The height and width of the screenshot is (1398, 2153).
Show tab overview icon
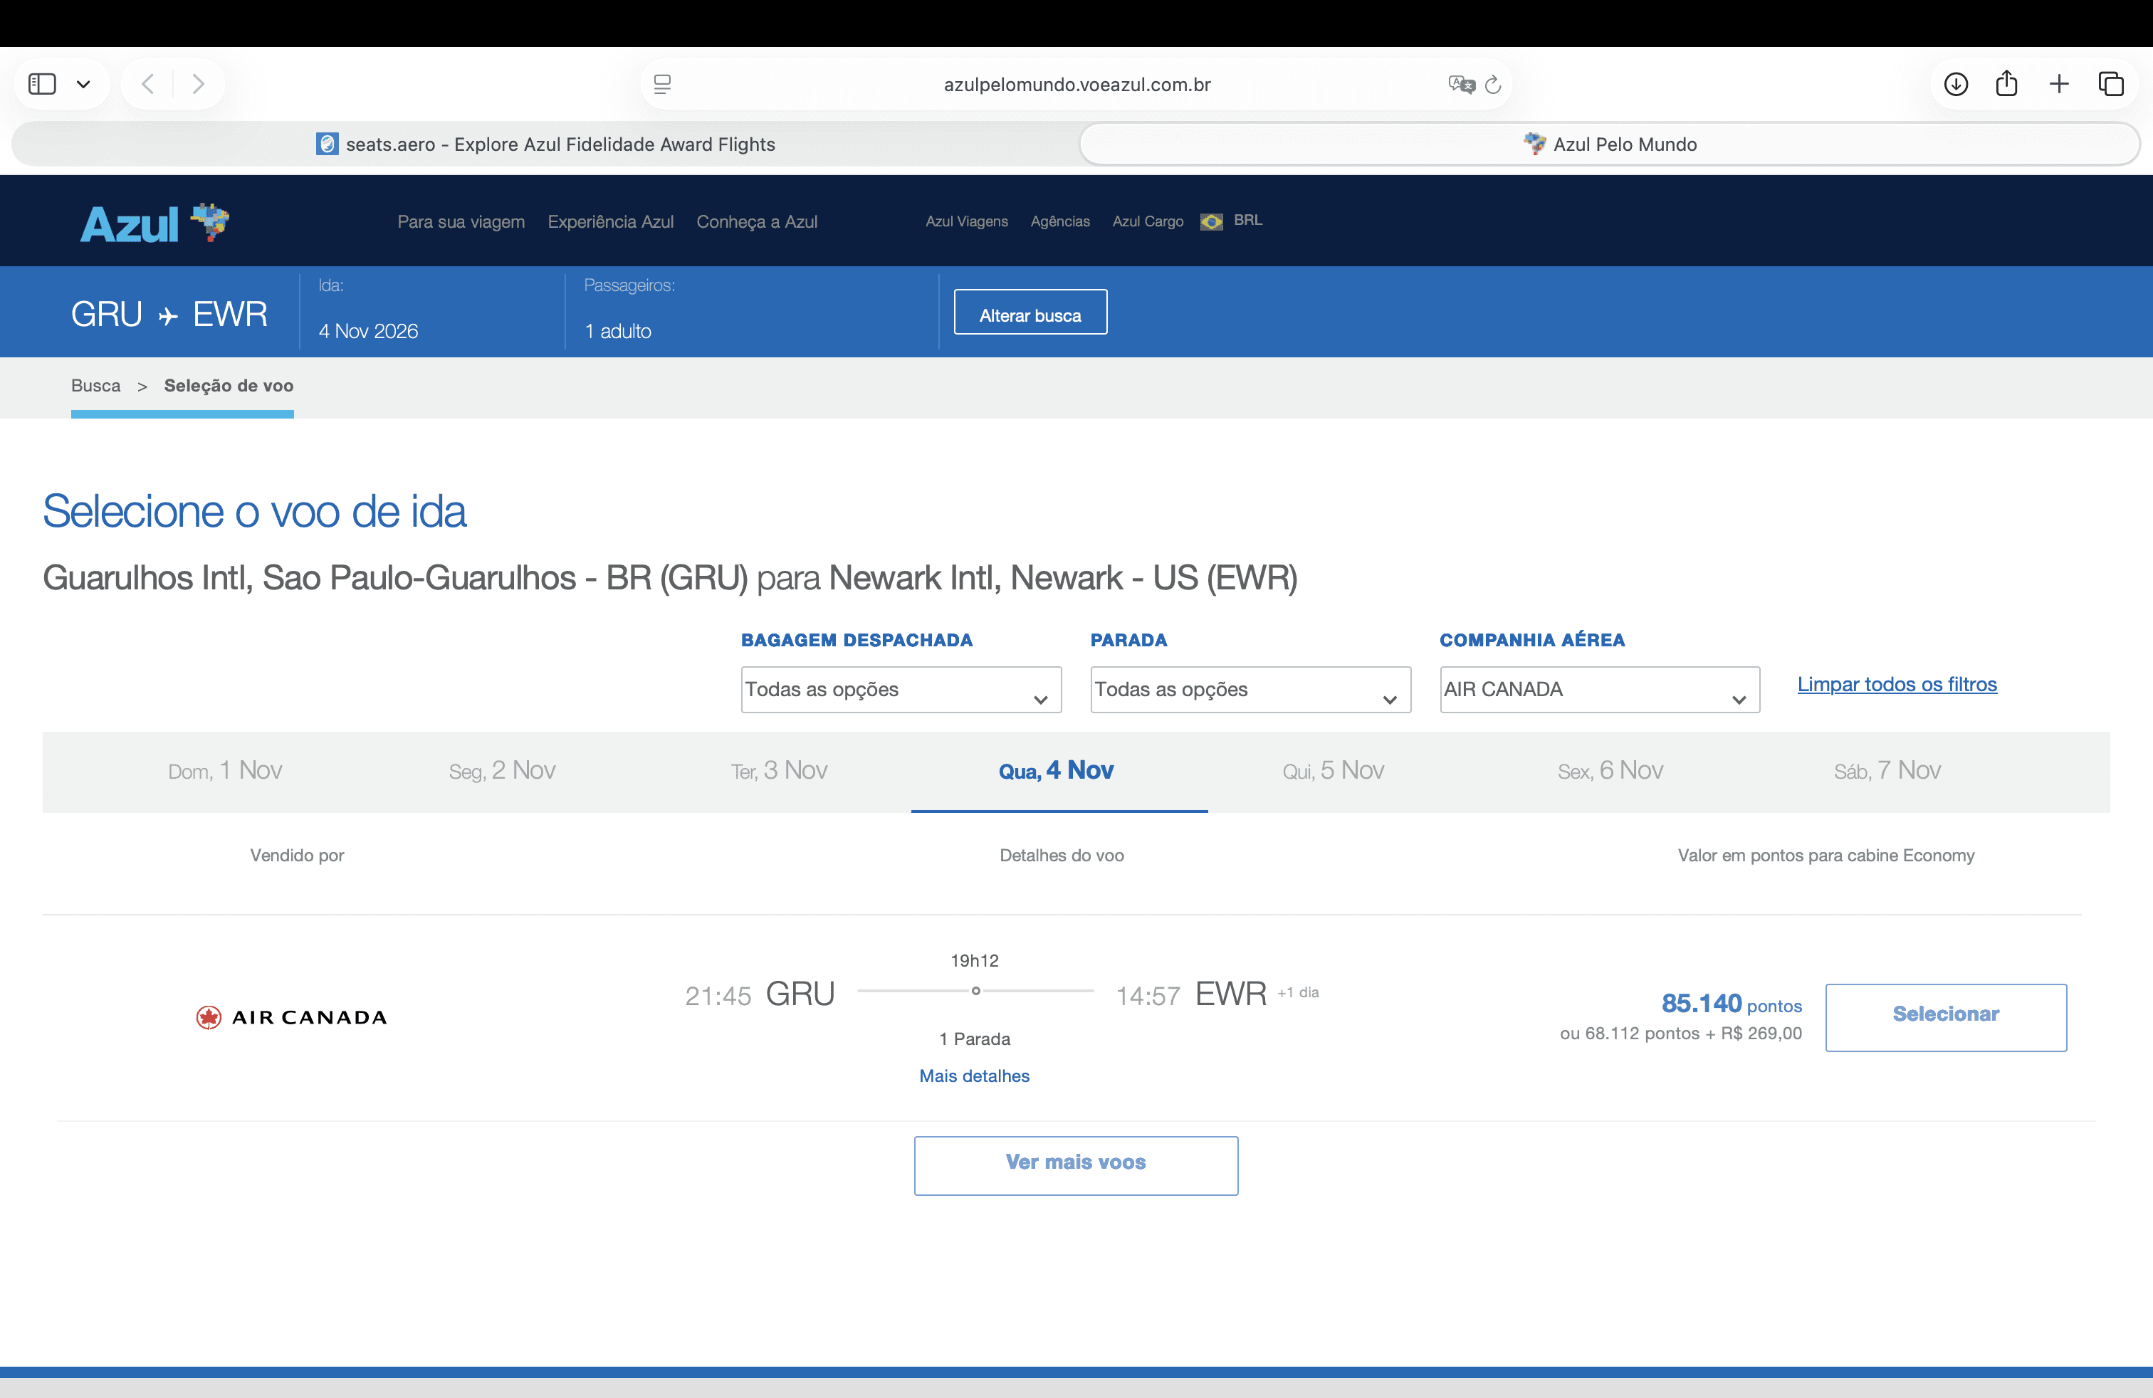2110,84
